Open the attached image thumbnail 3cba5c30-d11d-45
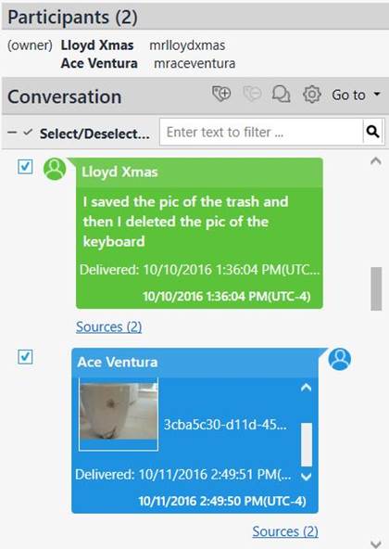The height and width of the screenshot is (549, 389). click(x=119, y=415)
